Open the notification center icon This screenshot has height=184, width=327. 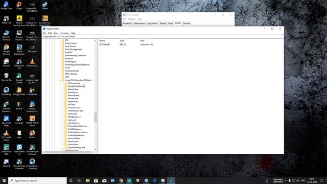coord(321,180)
